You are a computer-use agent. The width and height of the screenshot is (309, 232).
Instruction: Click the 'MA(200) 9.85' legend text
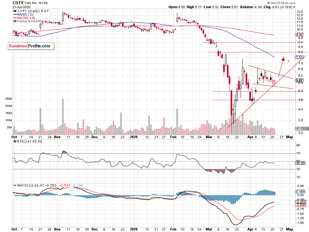(x=26, y=18)
